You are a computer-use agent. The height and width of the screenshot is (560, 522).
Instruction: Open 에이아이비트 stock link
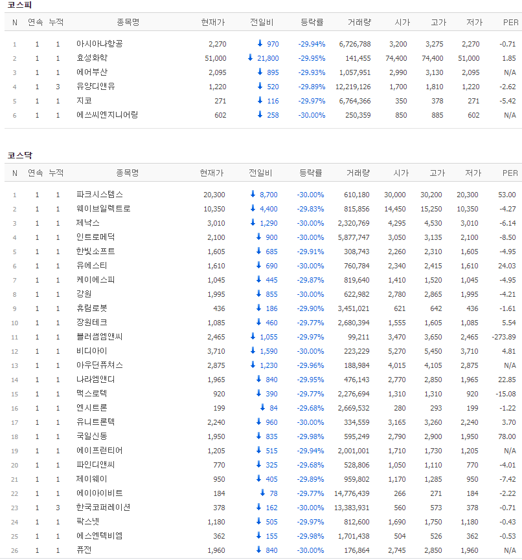point(100,493)
